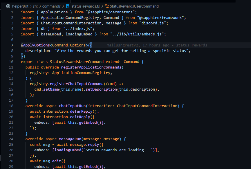Screen dimensions: 251x169
Task: Click 'chatInputRun' method name on line 18
Action: click(x=72, y=106)
